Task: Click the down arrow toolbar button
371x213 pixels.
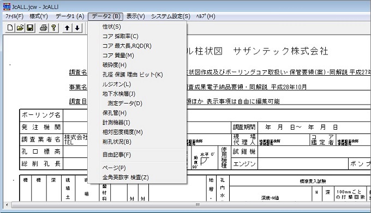Action: pos(77,28)
